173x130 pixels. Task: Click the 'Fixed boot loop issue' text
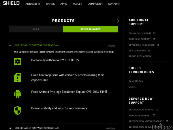click(67, 77)
